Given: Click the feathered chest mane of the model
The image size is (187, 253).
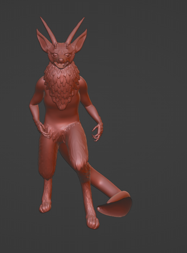Looking at the screenshot, I should (x=62, y=86).
